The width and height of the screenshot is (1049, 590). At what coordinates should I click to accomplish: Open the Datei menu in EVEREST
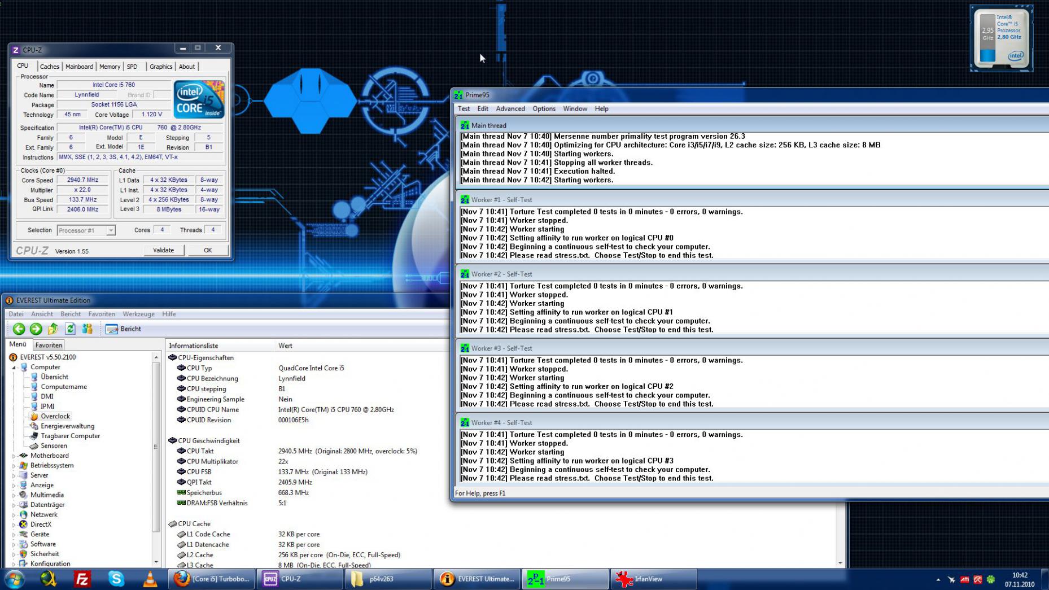(x=16, y=314)
